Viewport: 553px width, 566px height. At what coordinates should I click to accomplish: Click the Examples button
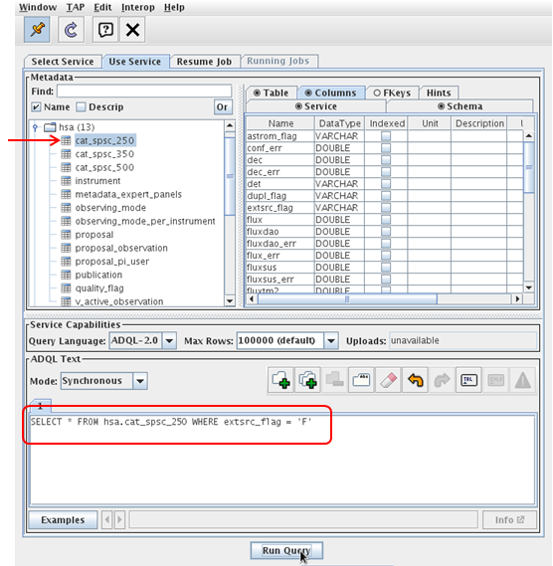click(x=63, y=520)
